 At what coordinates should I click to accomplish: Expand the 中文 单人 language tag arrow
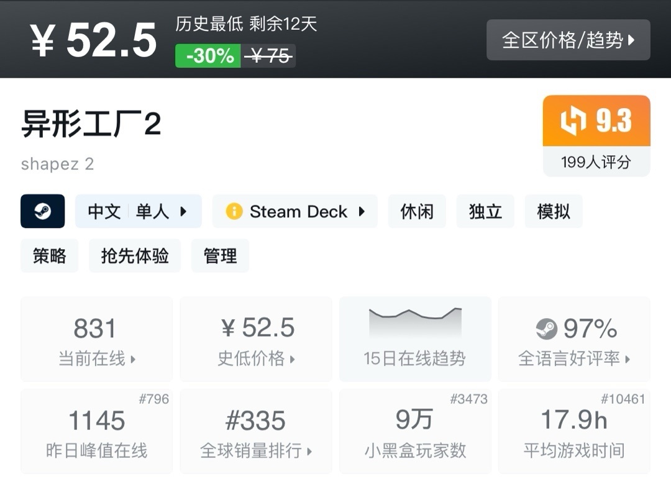(183, 211)
